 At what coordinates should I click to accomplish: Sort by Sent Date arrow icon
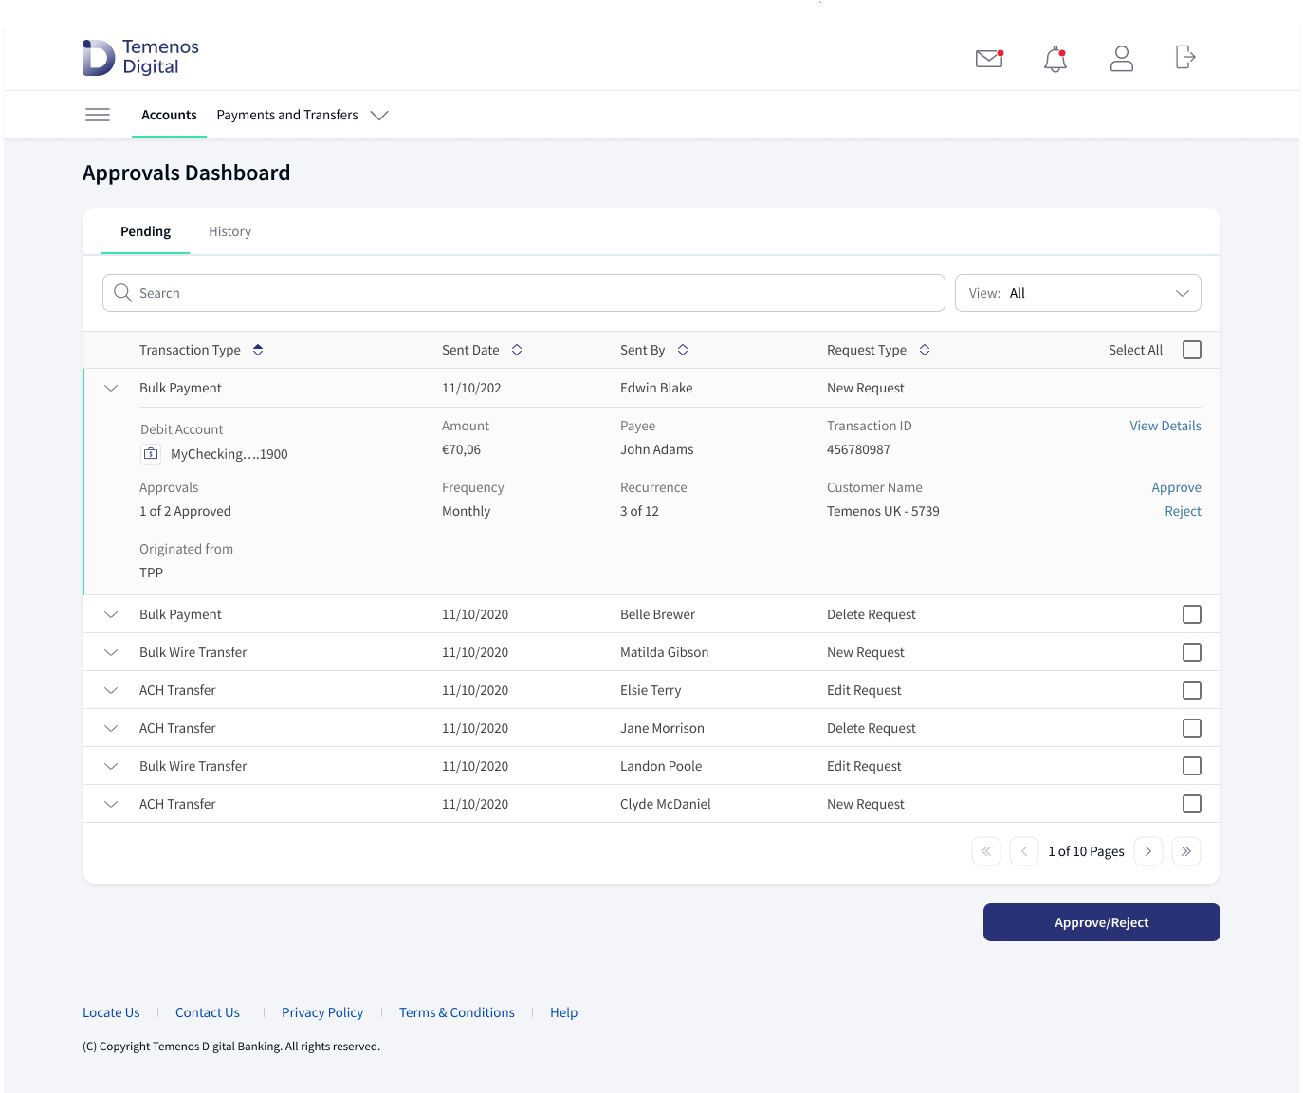(x=517, y=350)
